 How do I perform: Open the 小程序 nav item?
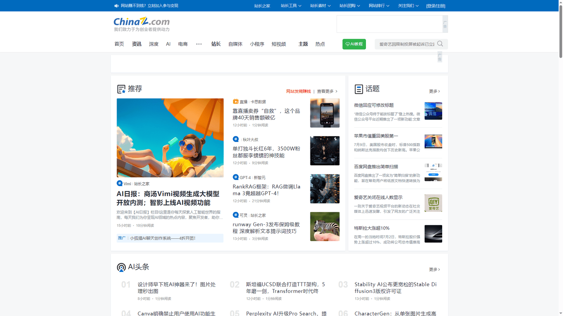point(257,44)
